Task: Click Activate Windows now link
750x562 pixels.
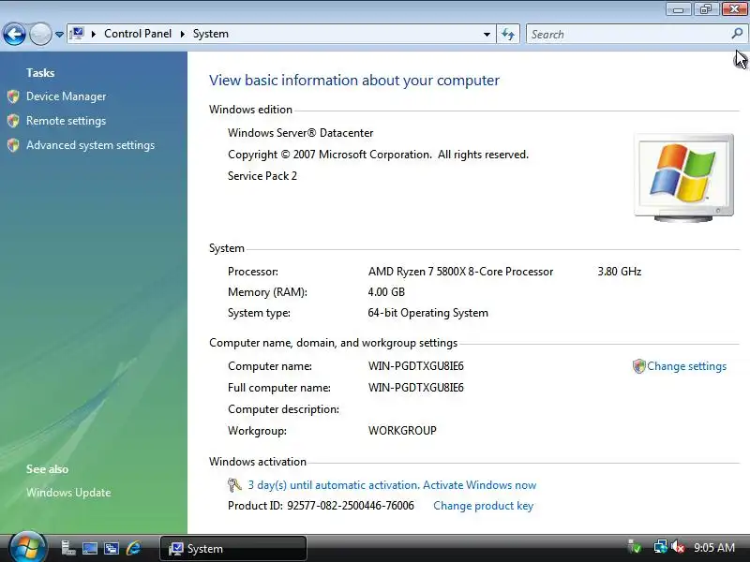Action: (x=479, y=485)
